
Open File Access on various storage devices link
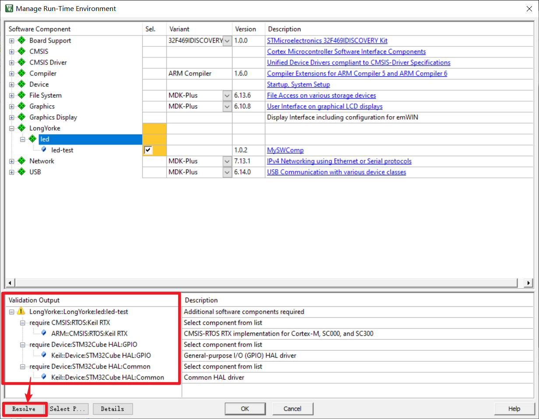point(321,95)
